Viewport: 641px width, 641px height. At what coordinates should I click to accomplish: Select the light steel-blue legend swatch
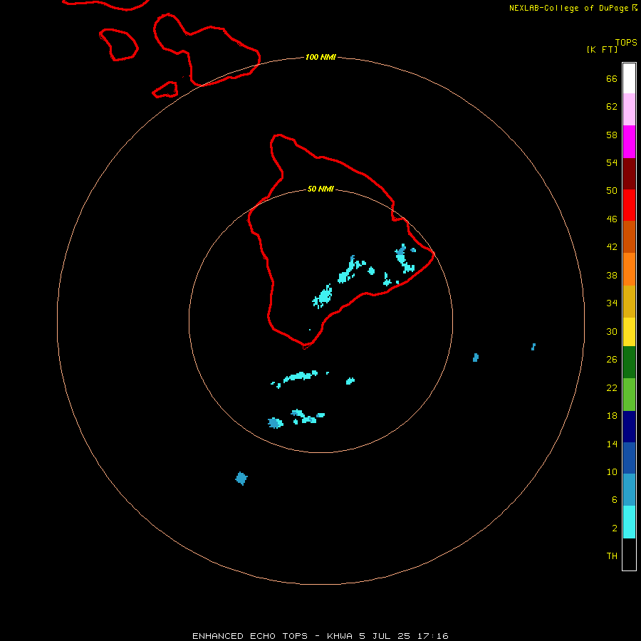coord(629,490)
